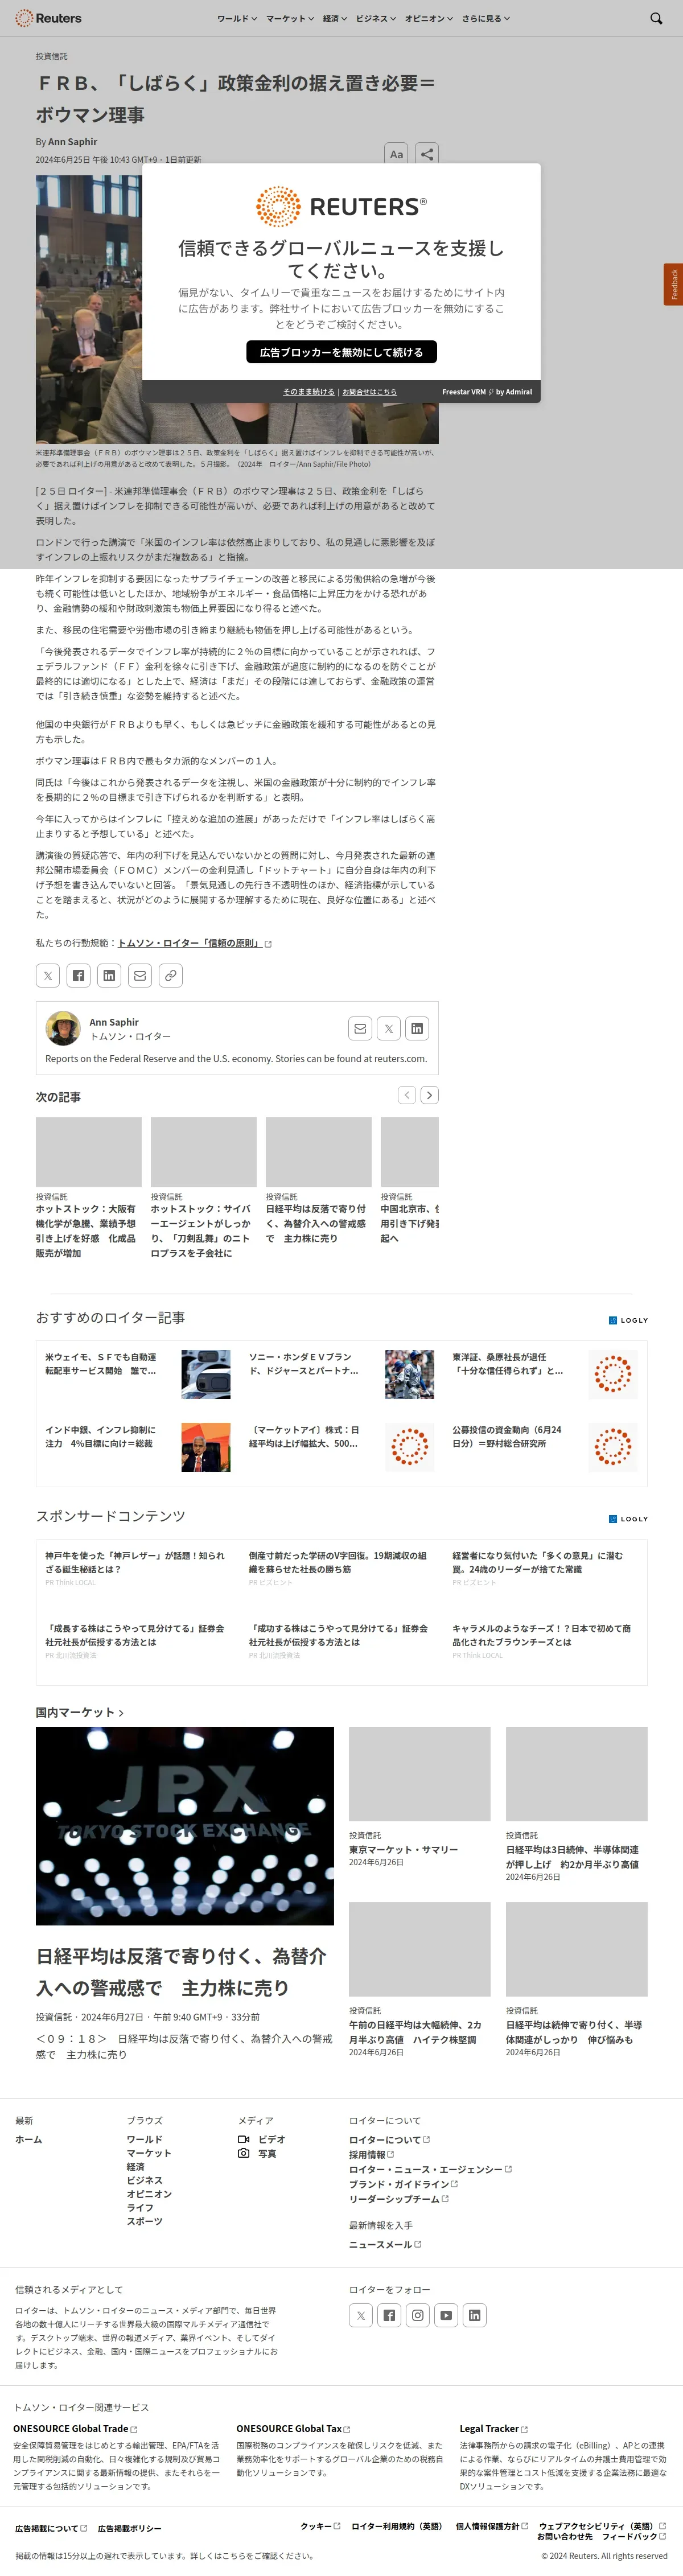Share article on X below article text
The width and height of the screenshot is (683, 2576).
point(48,975)
